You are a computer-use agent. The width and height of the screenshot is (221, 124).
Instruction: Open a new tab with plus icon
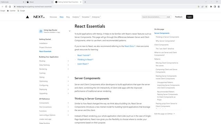85,2
